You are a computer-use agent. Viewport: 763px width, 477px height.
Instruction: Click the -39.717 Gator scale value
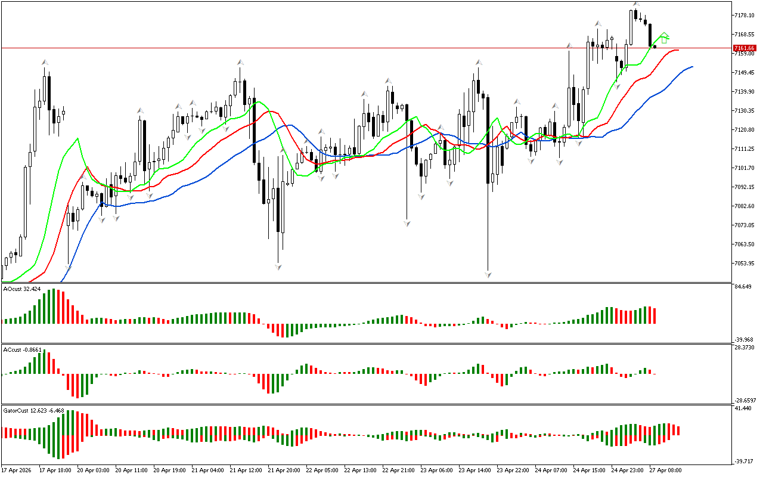click(744, 461)
